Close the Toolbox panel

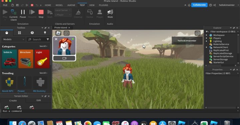pyautogui.click(x=49, y=28)
